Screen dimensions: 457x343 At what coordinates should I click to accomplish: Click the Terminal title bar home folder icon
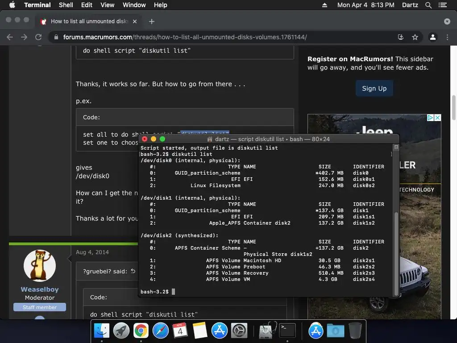click(x=210, y=139)
